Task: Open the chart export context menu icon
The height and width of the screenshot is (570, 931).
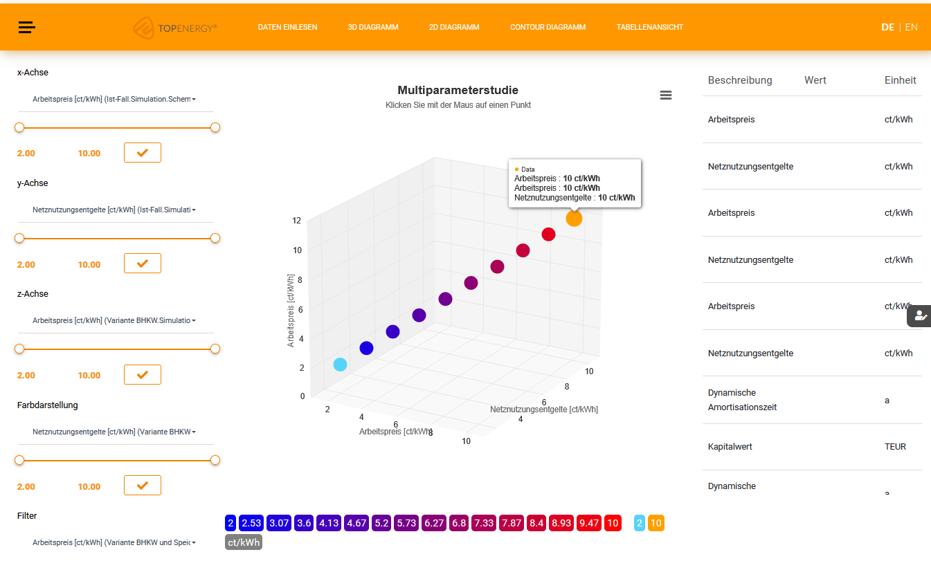Action: [665, 95]
